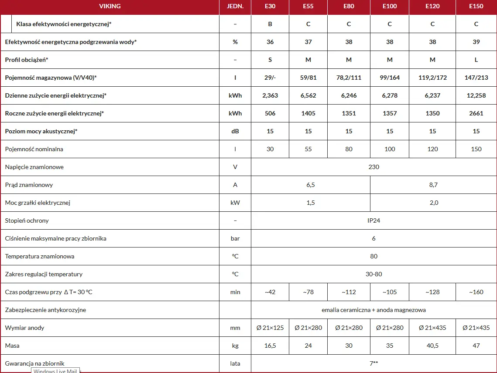This screenshot has height=373, width=497.
Task: Click 'Stopień ochrony' row label
Action: coord(27,220)
